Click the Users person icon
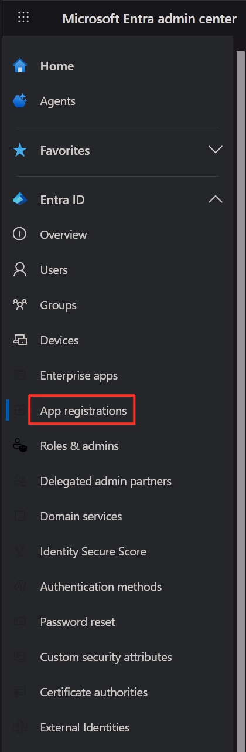This screenshot has width=246, height=752. (20, 270)
